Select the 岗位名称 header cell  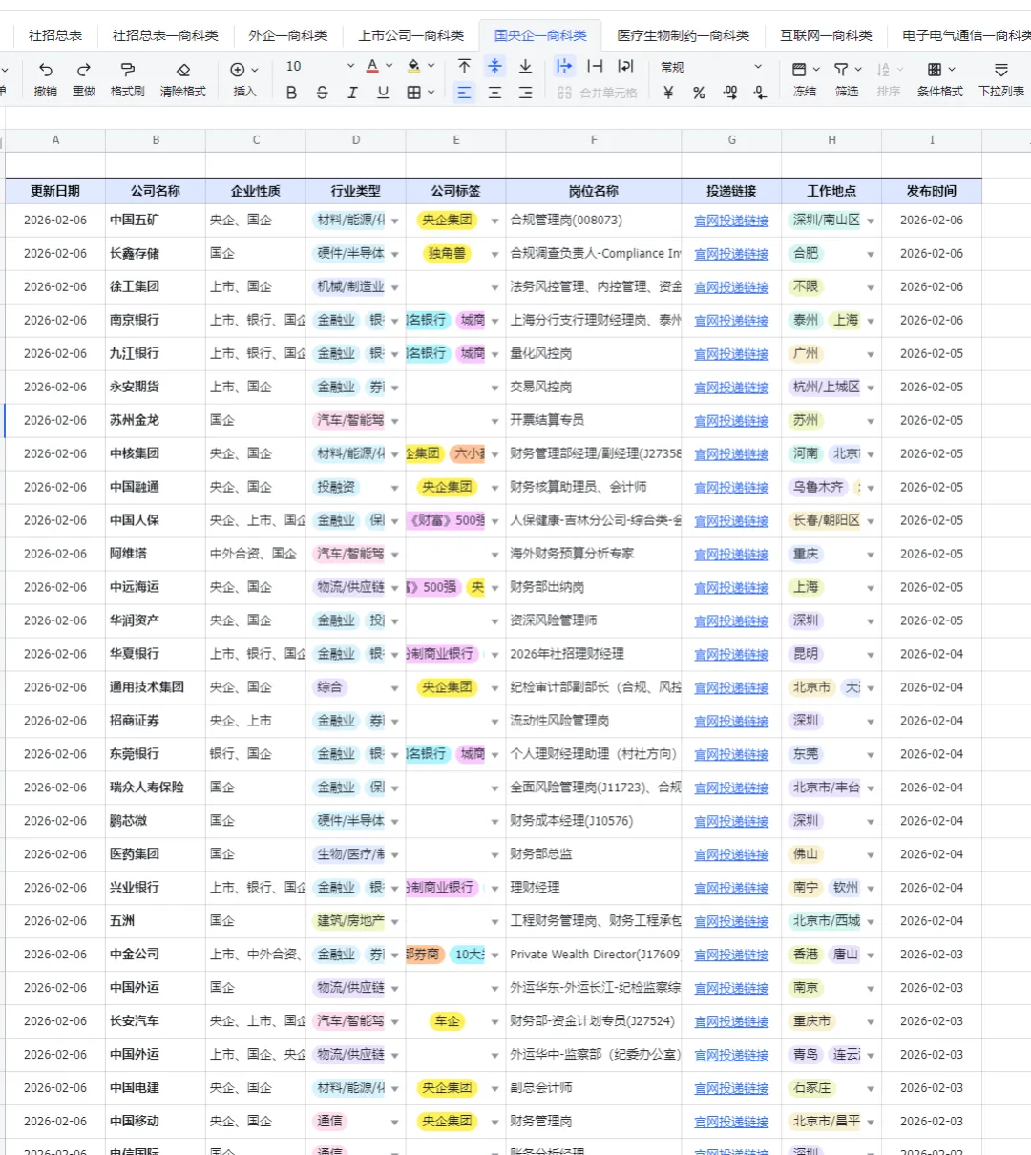(594, 191)
